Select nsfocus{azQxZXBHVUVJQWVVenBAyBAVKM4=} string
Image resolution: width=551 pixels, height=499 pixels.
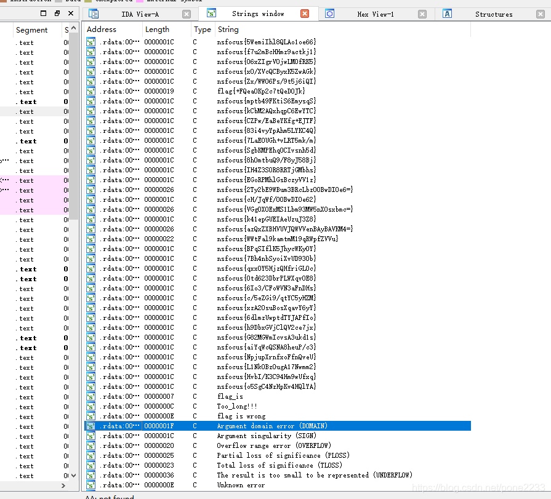tap(284, 229)
